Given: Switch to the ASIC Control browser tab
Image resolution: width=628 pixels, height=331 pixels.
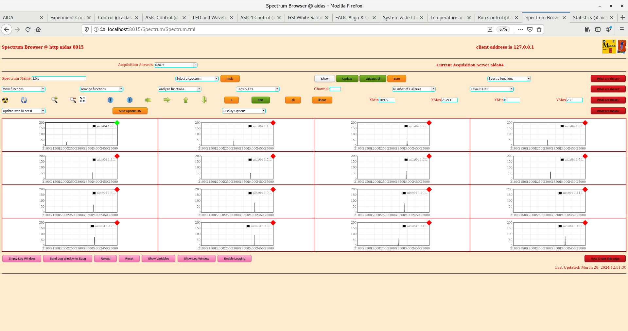Looking at the screenshot, I should [x=162, y=18].
